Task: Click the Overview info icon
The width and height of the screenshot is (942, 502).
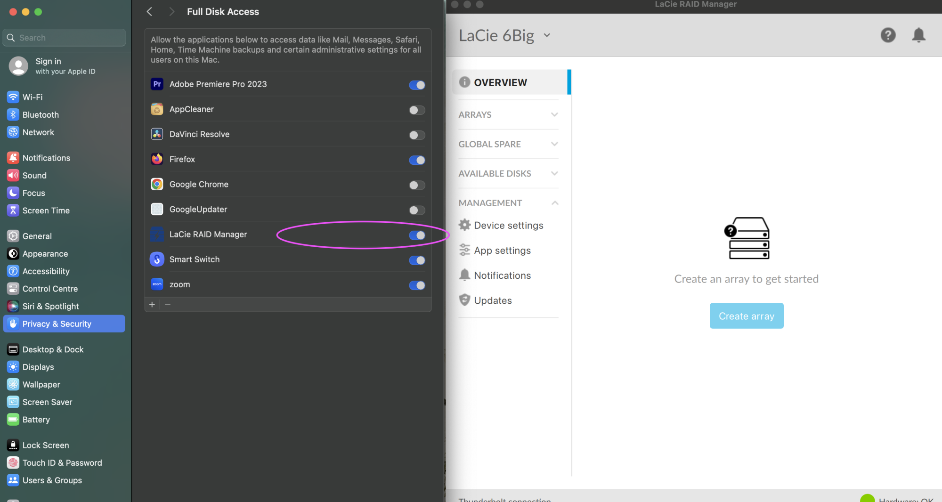Action: 464,82
